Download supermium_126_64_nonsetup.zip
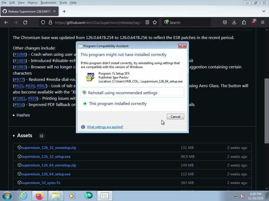The width and height of the screenshot is (269, 201). [x=49, y=165]
